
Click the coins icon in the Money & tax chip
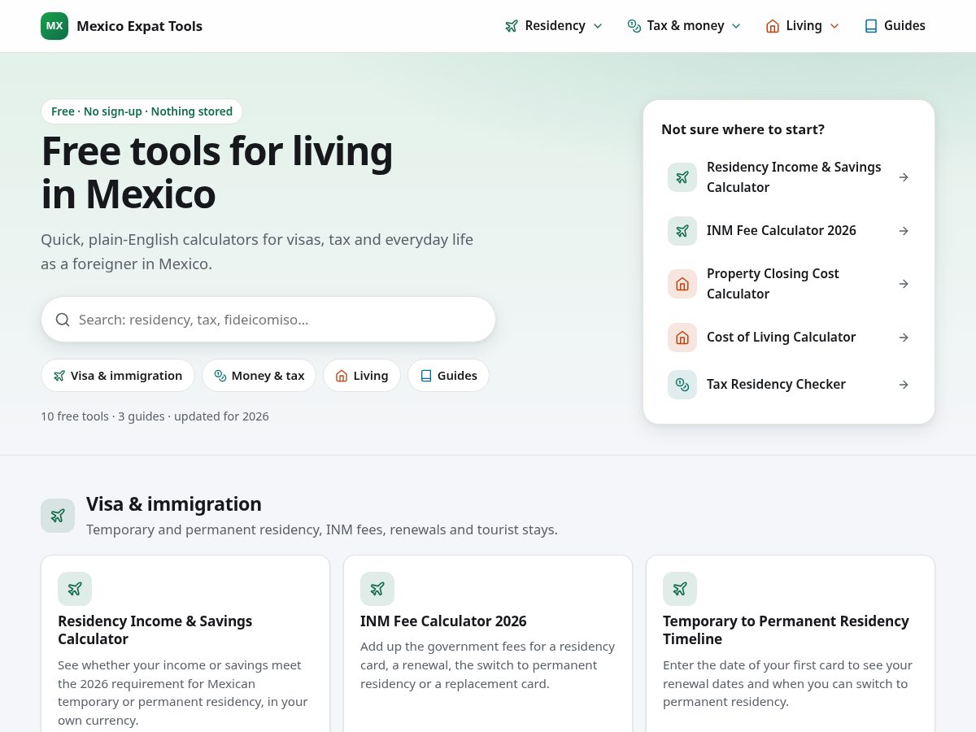tap(220, 376)
